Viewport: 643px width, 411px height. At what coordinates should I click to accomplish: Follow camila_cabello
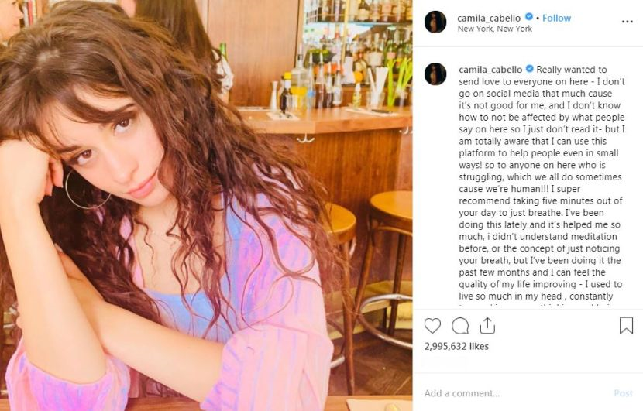coord(556,18)
